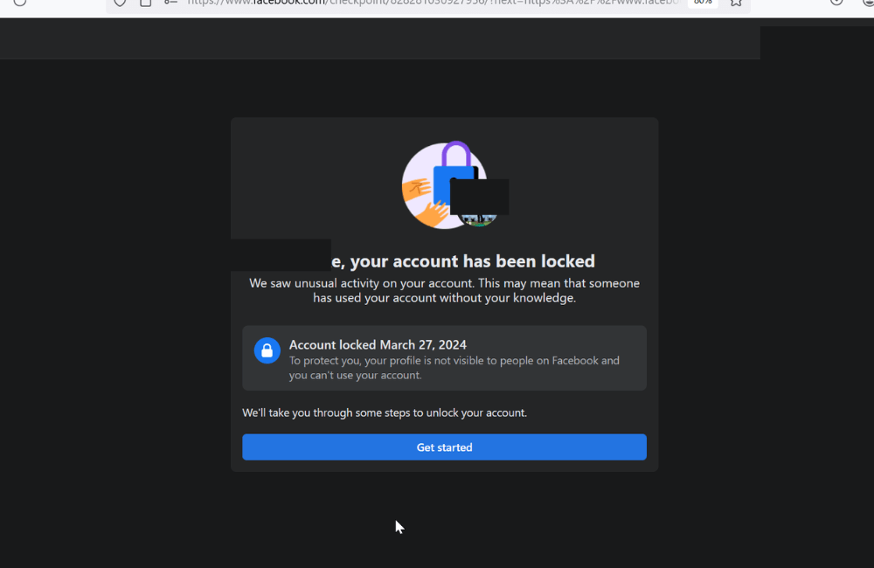The height and width of the screenshot is (568, 874).
Task: Open site information padlock in address bar
Action: 146,3
